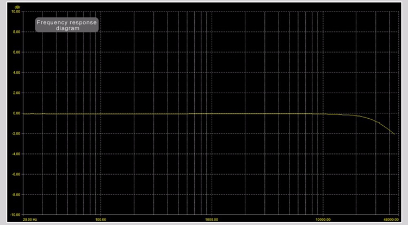Click the end of the yellow response curve

[x=394, y=134]
